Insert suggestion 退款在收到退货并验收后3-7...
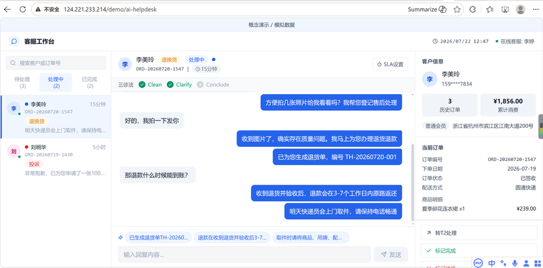This screenshot has height=268, width=543. click(232, 238)
